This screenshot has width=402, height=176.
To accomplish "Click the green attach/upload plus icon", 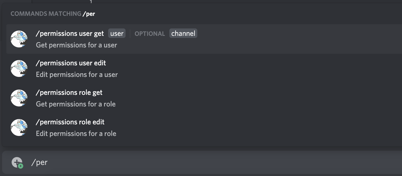I will [16, 162].
